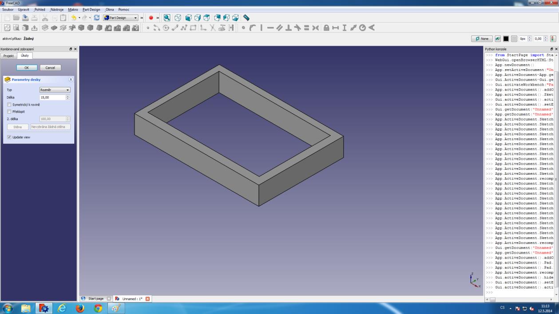Click the Undo arrow icon
The image size is (559, 314).
(74, 18)
